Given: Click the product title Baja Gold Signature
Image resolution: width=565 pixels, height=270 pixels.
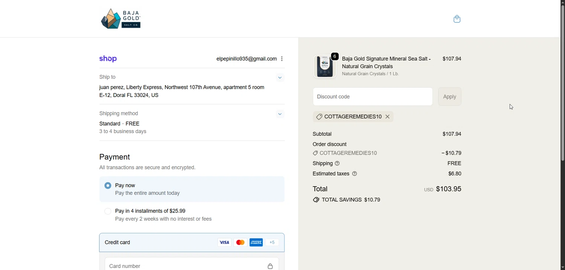Looking at the screenshot, I should tap(386, 63).
